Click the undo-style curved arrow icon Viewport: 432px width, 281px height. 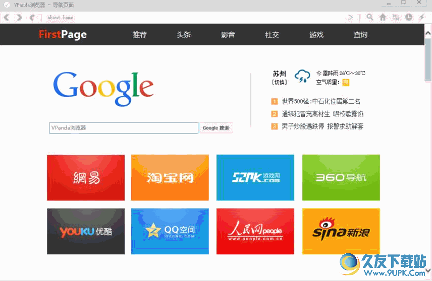pos(32,18)
